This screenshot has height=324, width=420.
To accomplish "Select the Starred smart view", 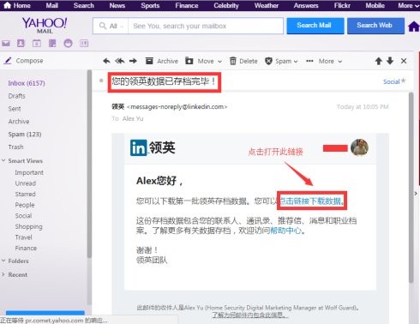I will point(26,195).
